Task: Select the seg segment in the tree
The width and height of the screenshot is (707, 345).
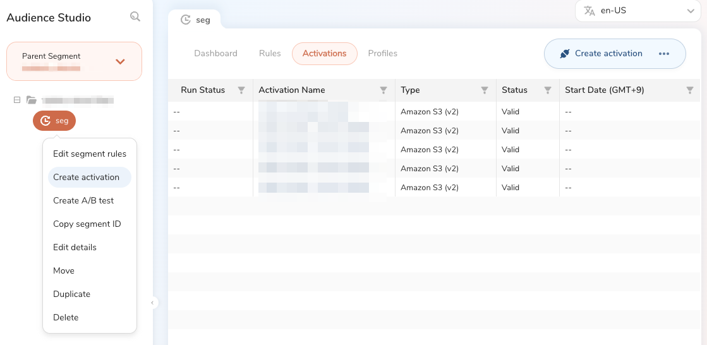Action: 54,121
